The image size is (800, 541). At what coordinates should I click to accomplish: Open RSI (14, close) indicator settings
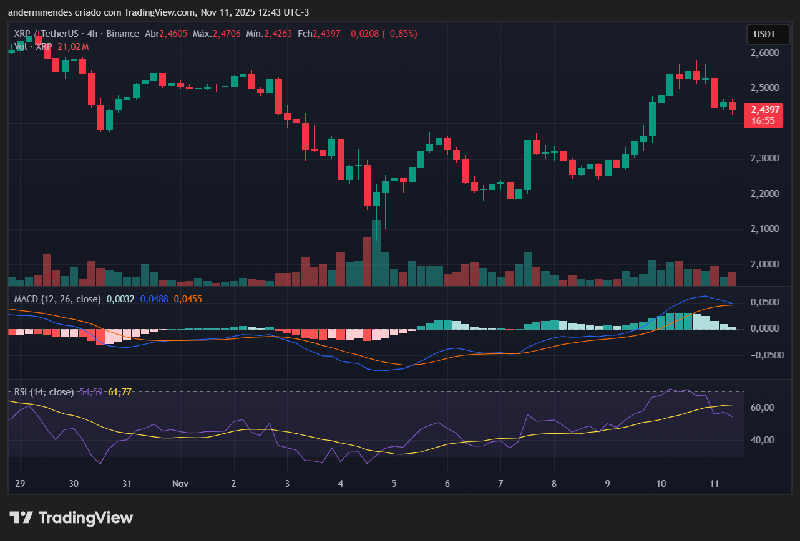click(x=44, y=391)
